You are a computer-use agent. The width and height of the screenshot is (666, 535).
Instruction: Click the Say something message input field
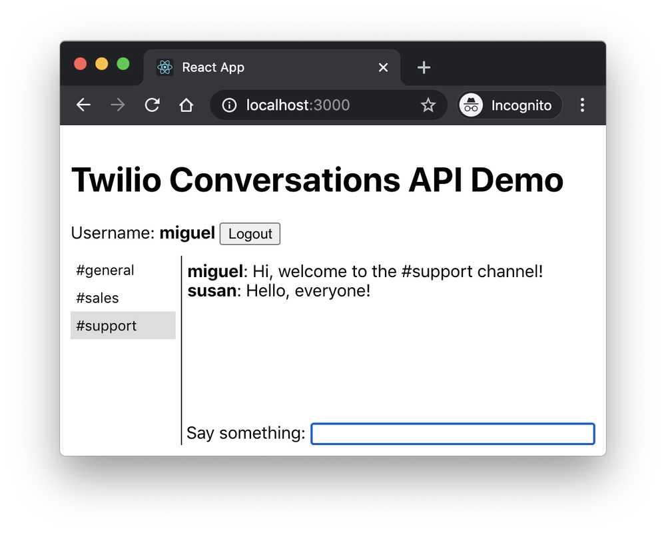tap(452, 433)
